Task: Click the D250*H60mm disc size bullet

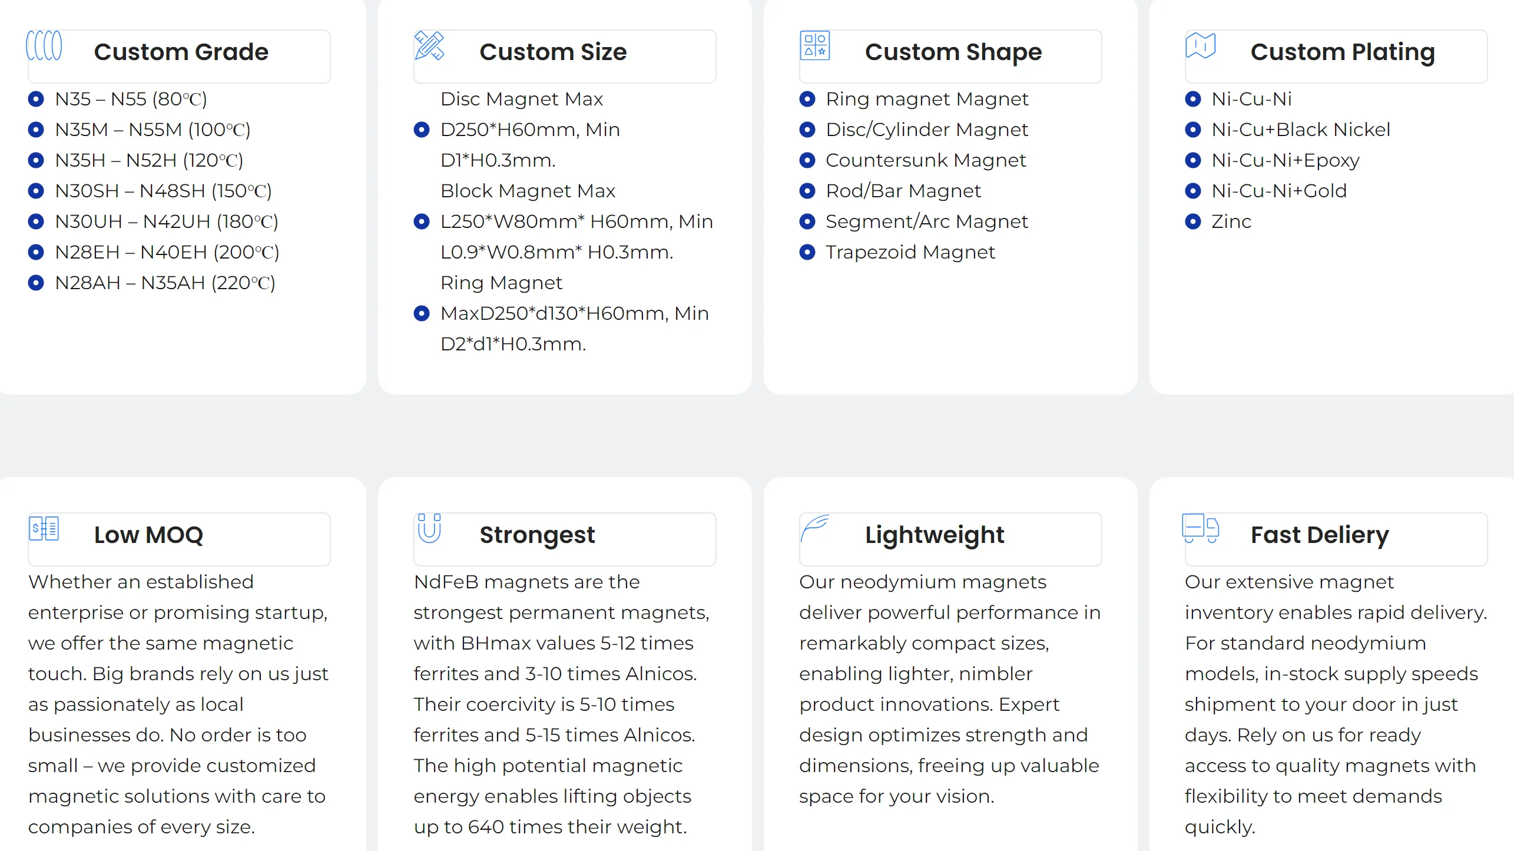Action: [x=422, y=130]
